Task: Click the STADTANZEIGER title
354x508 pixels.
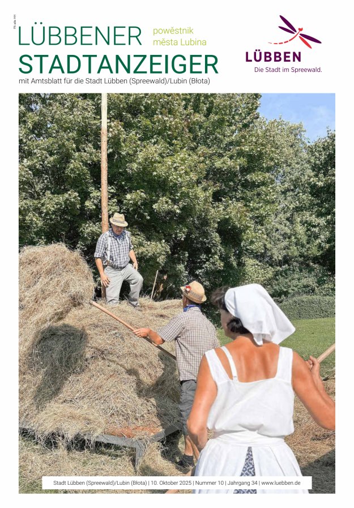Action: [118, 64]
